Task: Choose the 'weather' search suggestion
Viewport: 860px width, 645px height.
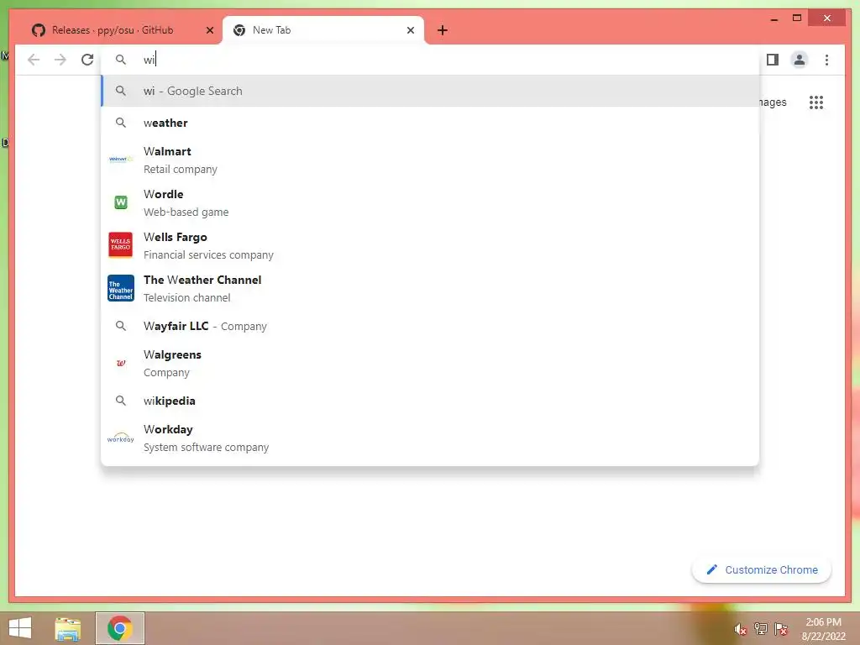Action: click(430, 123)
